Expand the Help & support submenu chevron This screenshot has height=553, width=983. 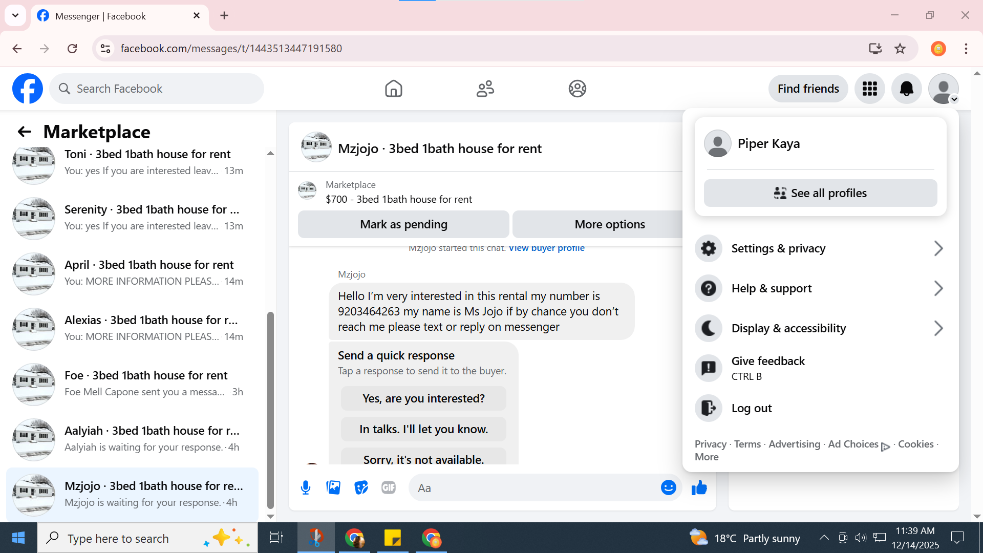click(x=938, y=288)
